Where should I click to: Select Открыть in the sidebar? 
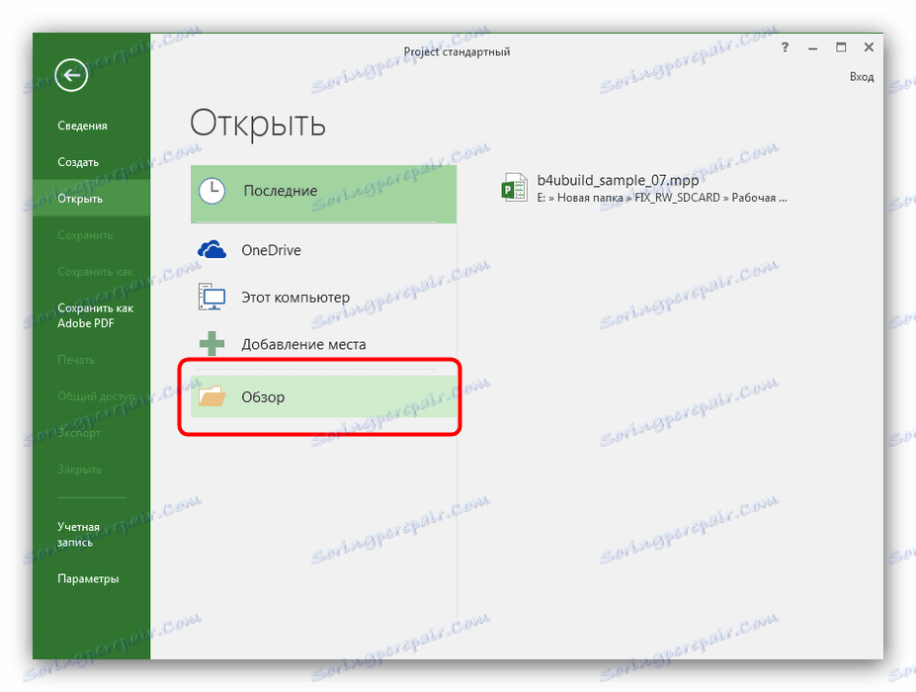pos(91,199)
